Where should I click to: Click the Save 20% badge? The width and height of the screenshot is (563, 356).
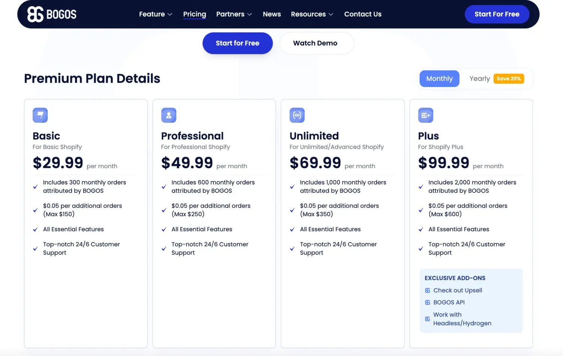(509, 78)
